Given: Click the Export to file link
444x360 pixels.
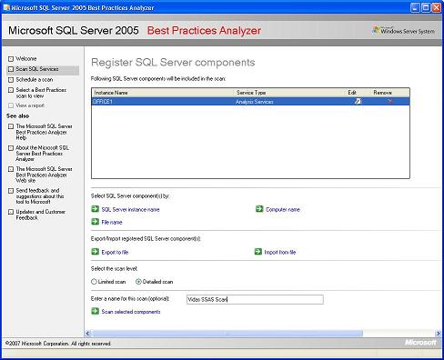Looking at the screenshot, I should tap(115, 252).
